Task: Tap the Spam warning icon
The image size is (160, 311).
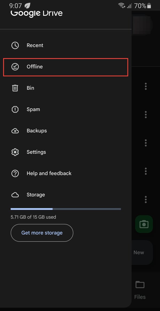Action: coord(15,109)
